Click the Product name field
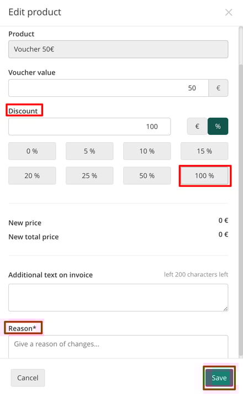The width and height of the screenshot is (243, 396). tap(118, 49)
